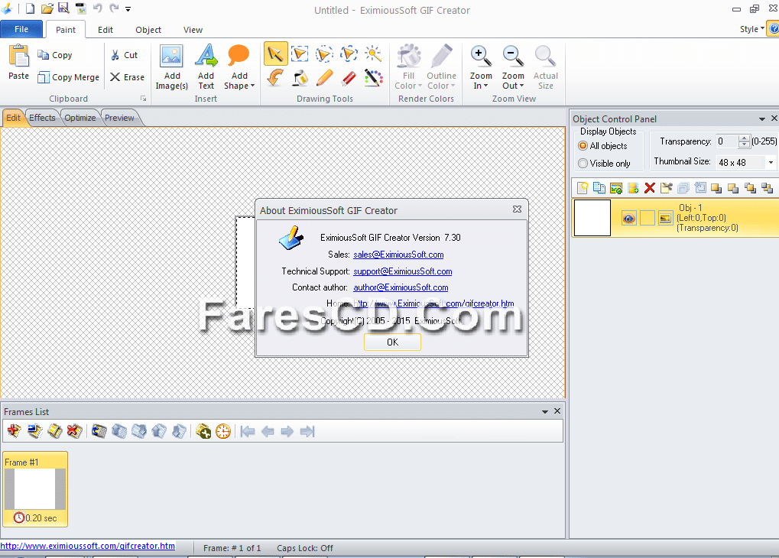Click the Paste clipboard icon
This screenshot has width=779, height=558.
[x=19, y=56]
